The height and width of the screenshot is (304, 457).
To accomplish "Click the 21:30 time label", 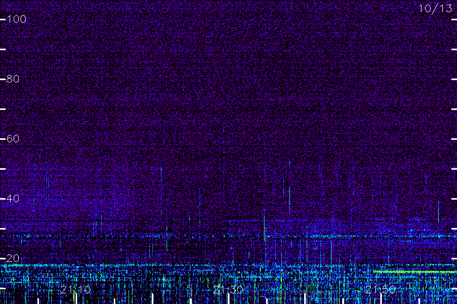I will coord(228,289).
